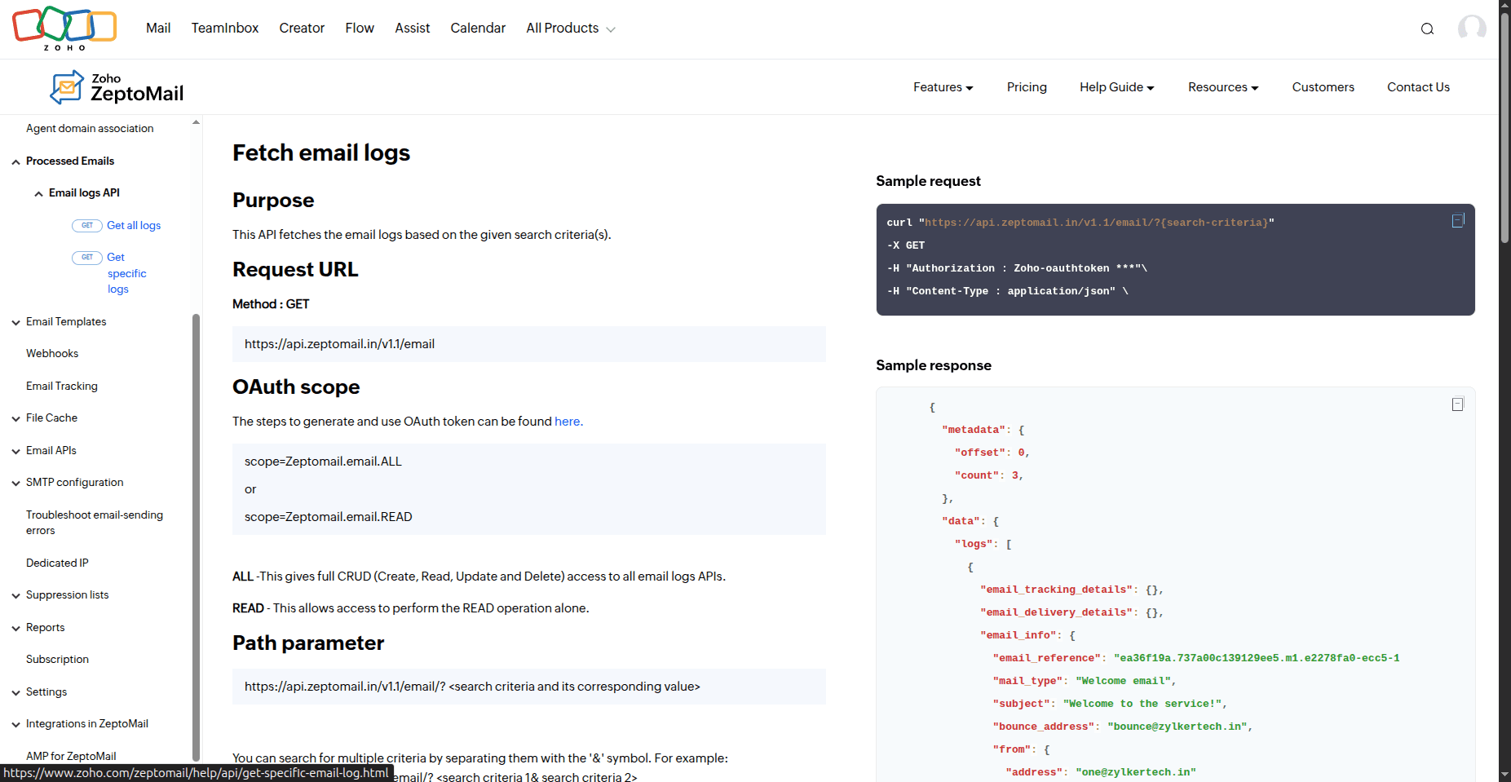The image size is (1511, 782).
Task: Open the search magnifier icon
Action: (1427, 29)
